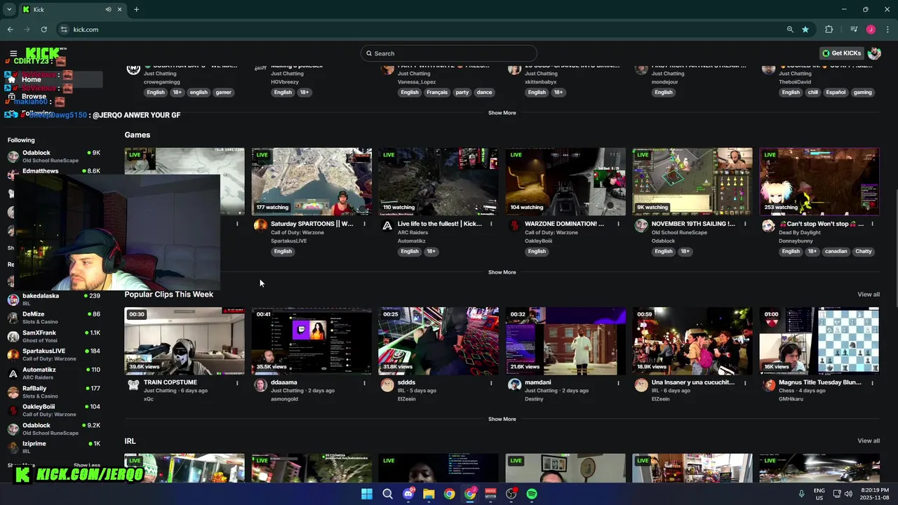Screen dimensions: 898x505
Task: Open the hamburger sidebar menu icon
Action: coord(13,53)
